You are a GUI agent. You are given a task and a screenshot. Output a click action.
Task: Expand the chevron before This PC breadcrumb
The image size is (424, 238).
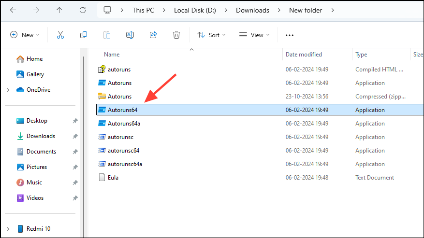(122, 10)
